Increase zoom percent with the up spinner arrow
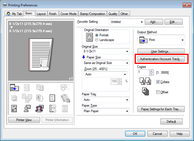The height and width of the screenshot is (141, 194). (120, 80)
